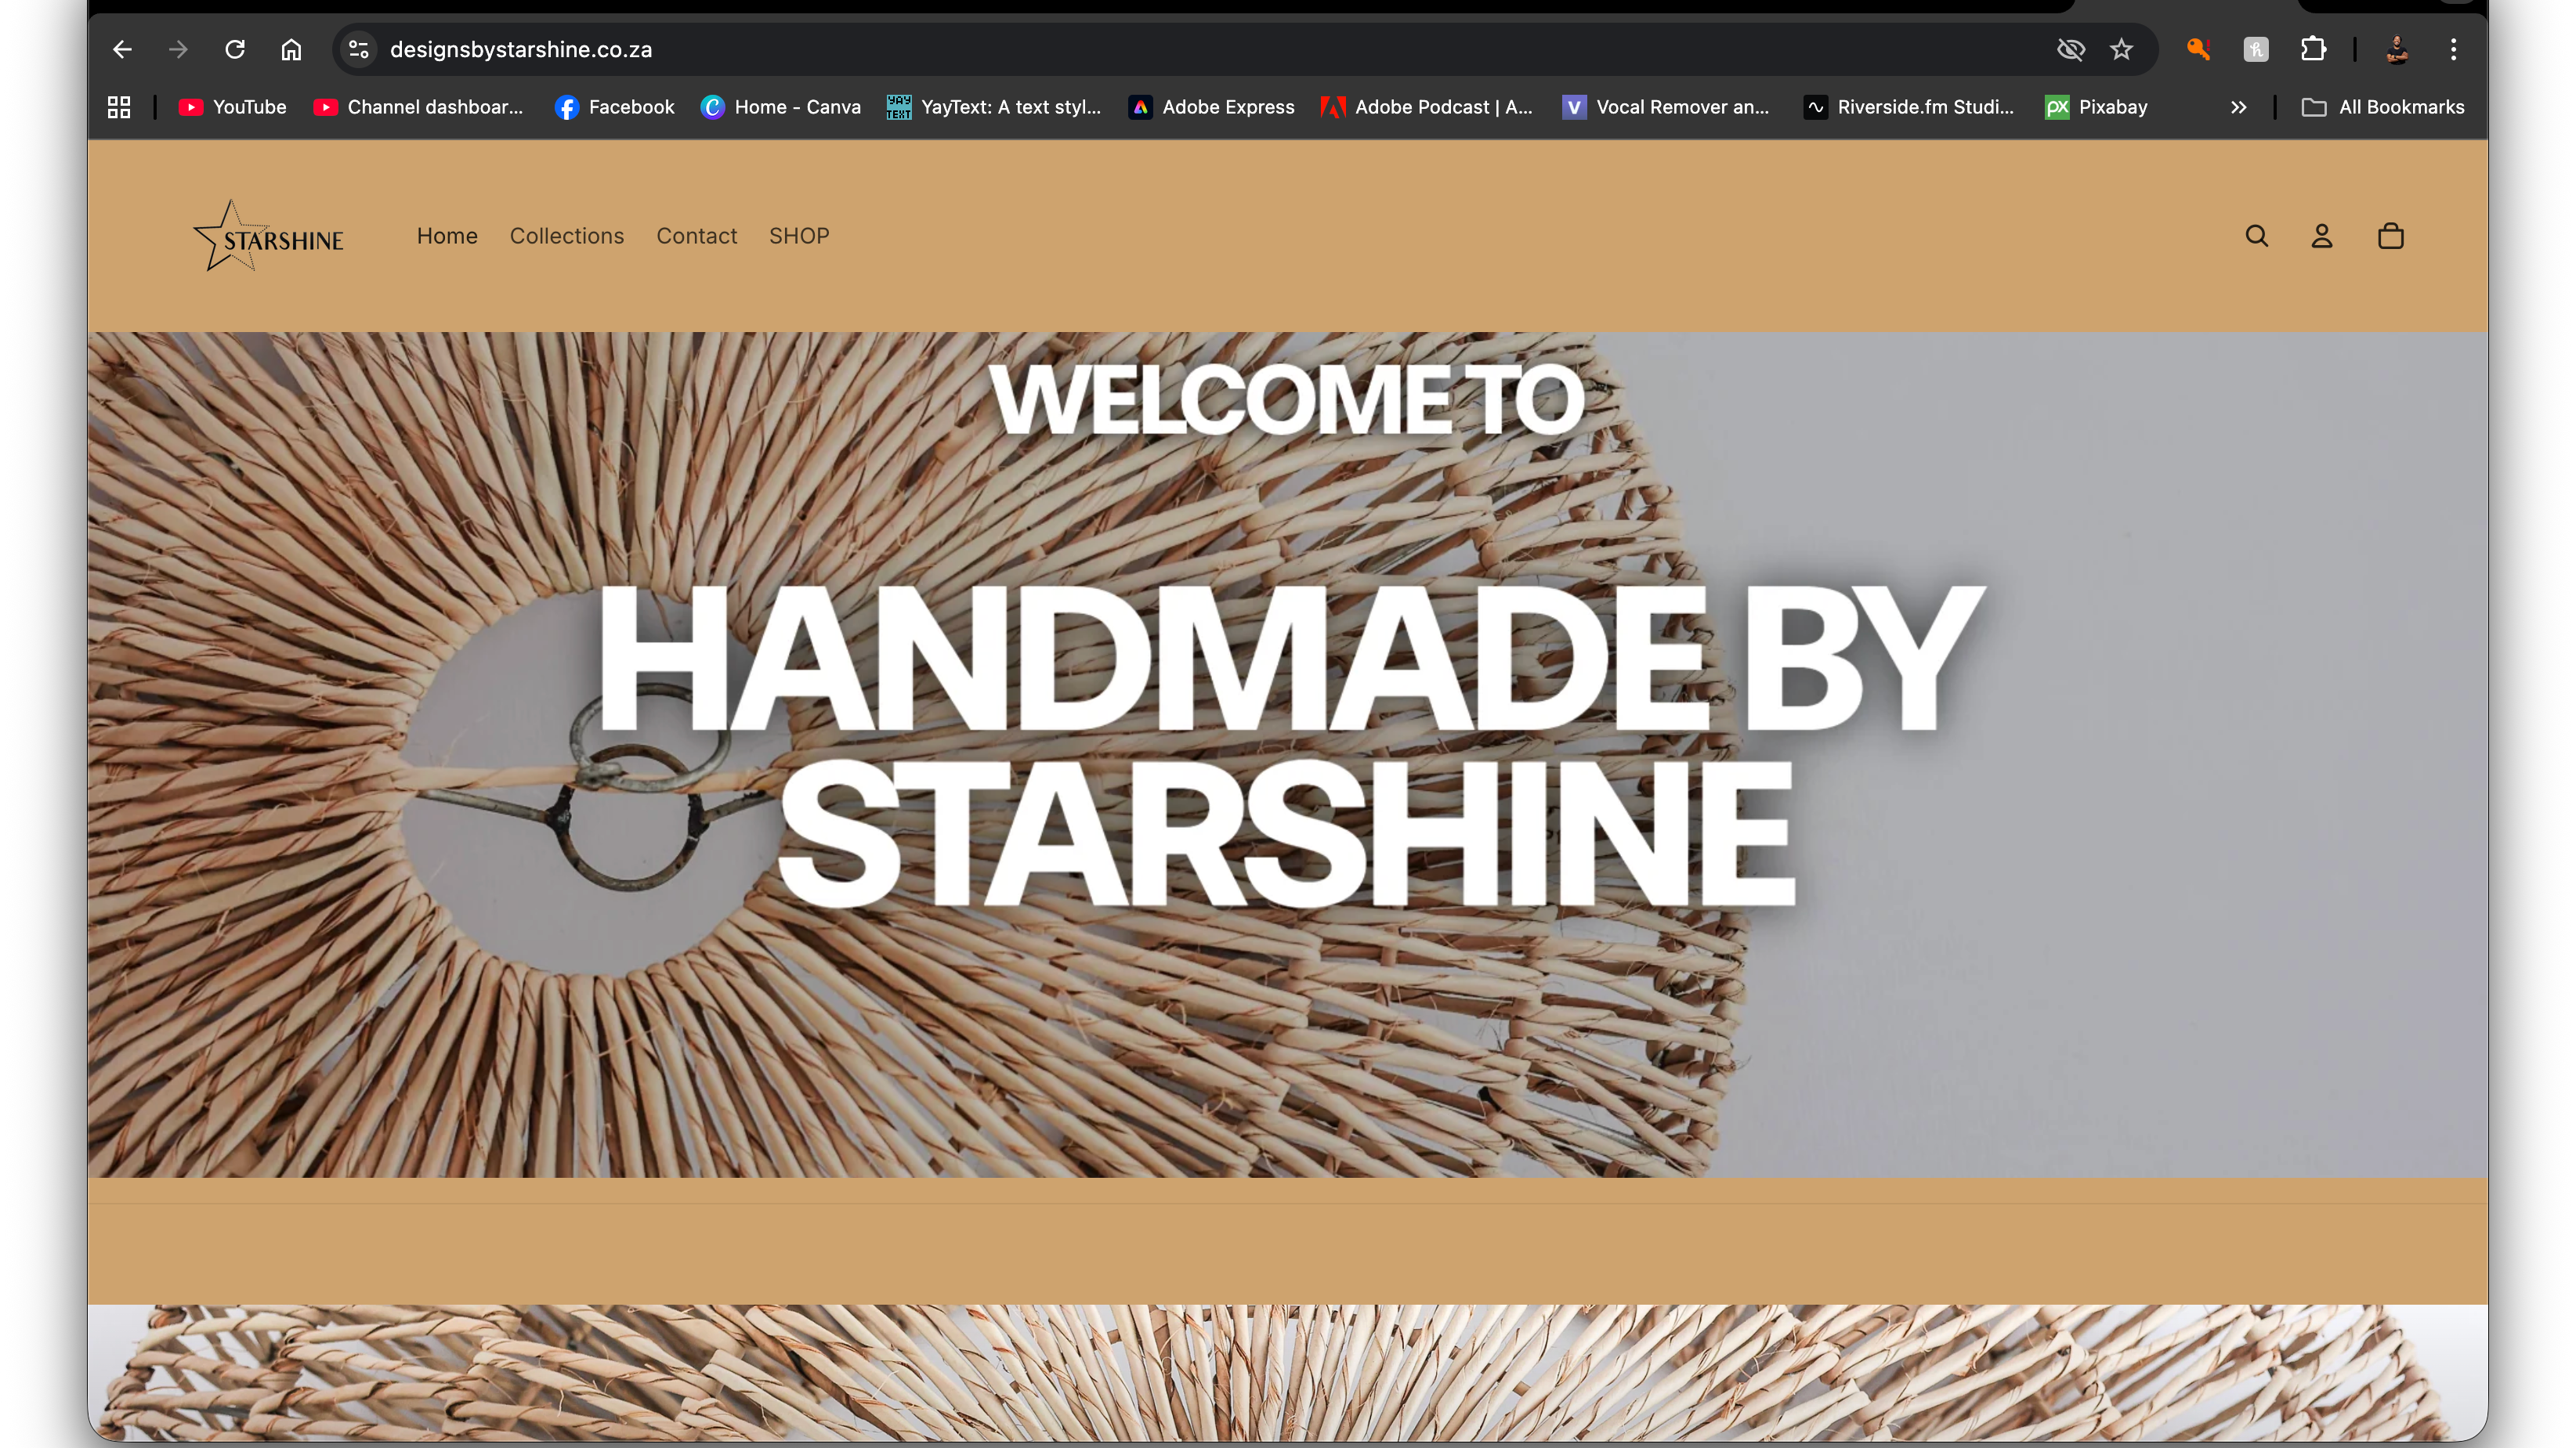Open the account login icon
The width and height of the screenshot is (2576, 1448).
pos(2321,236)
